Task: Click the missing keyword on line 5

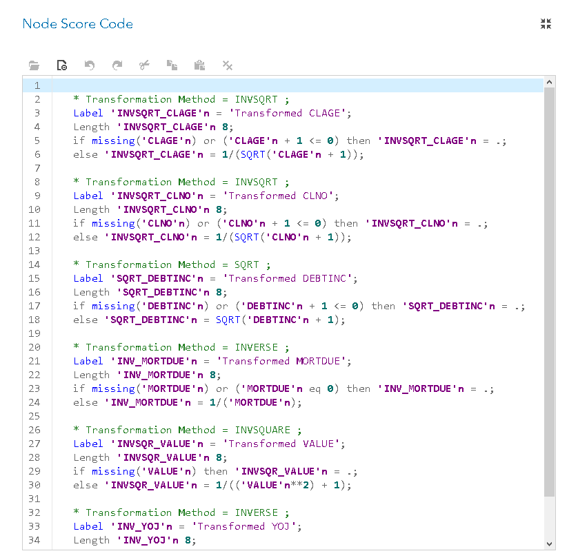Action: [x=113, y=140]
